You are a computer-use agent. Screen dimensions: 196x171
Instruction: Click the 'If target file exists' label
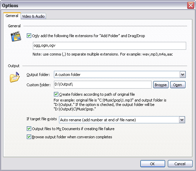click(x=42, y=119)
